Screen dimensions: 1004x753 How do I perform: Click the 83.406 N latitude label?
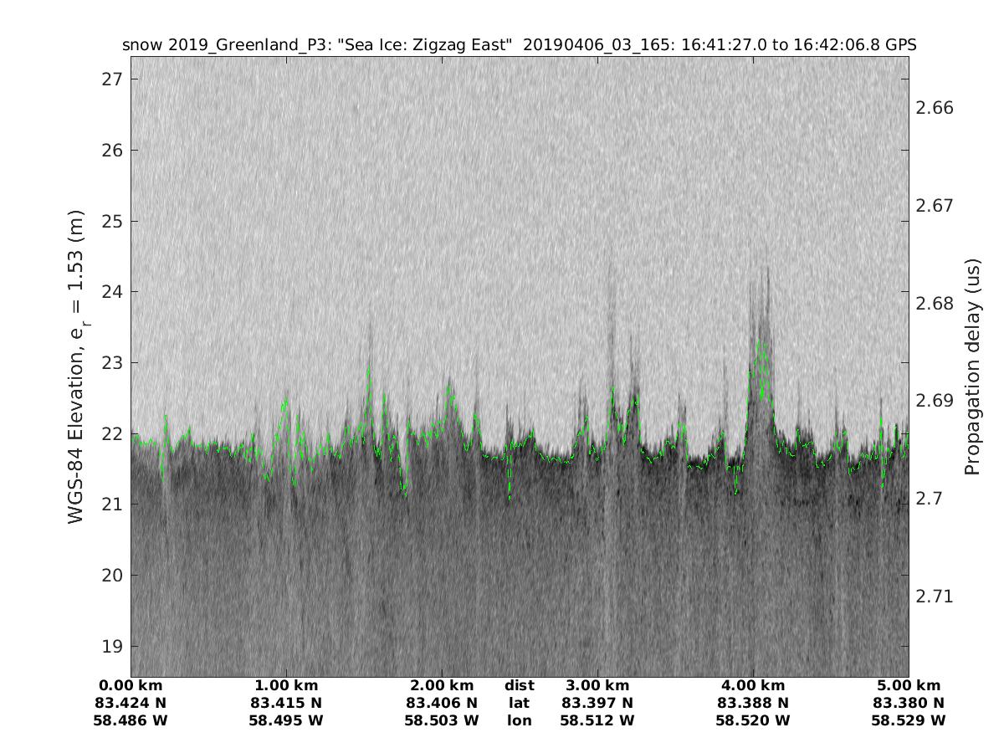coord(442,703)
